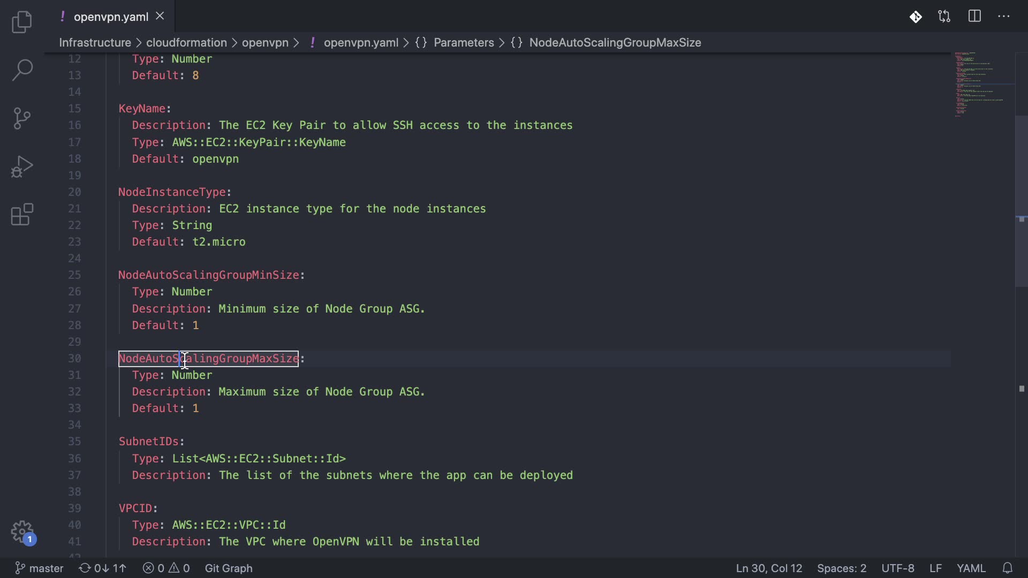Split the editor to the right

click(974, 17)
